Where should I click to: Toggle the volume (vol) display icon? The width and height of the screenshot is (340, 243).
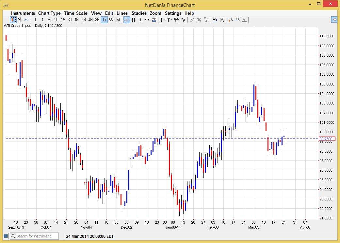pyautogui.click(x=154, y=20)
